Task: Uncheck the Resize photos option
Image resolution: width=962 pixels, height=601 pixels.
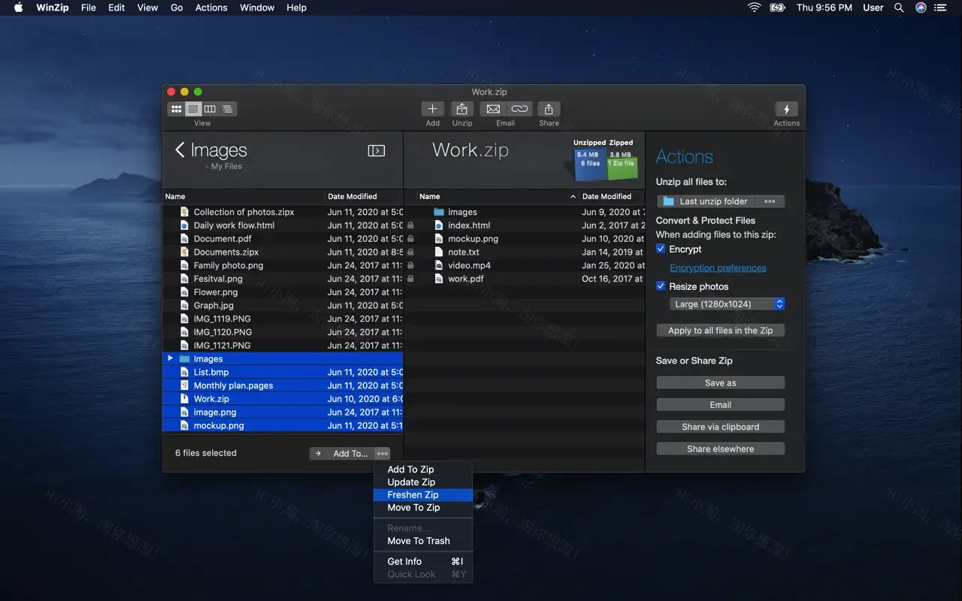Action: 660,286
